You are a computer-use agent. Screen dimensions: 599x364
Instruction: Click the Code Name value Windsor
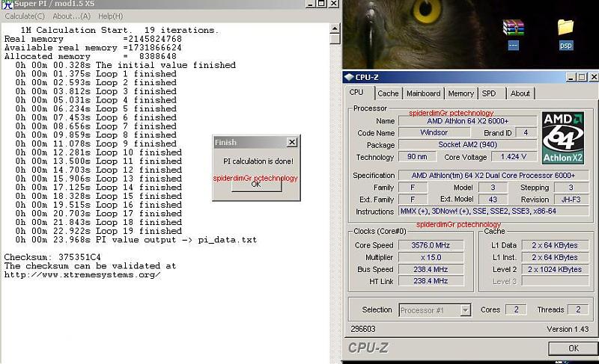pyautogui.click(x=434, y=132)
